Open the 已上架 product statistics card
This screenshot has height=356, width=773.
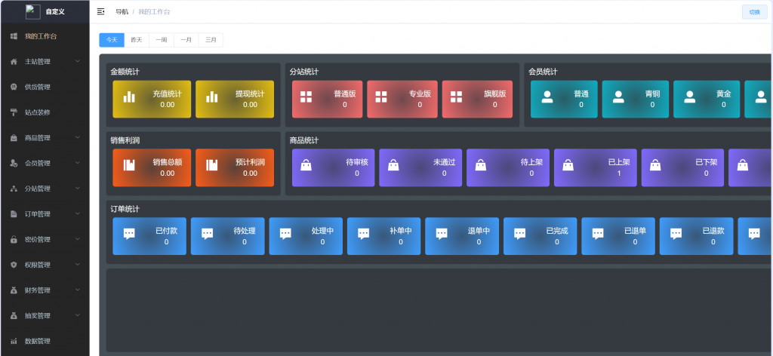[595, 167]
